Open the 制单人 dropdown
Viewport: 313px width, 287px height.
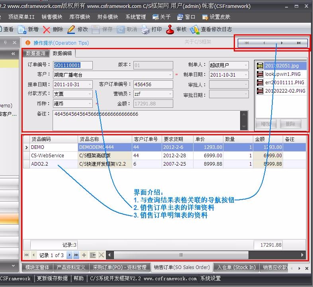point(246,65)
